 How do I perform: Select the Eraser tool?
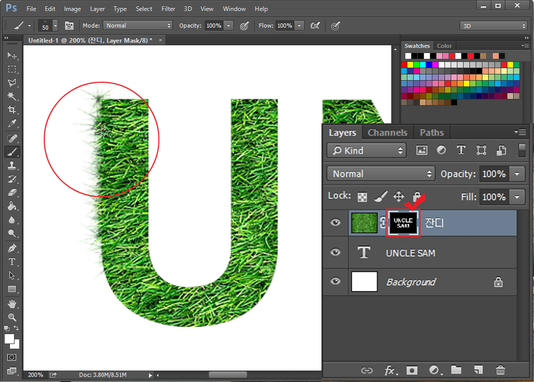12,193
